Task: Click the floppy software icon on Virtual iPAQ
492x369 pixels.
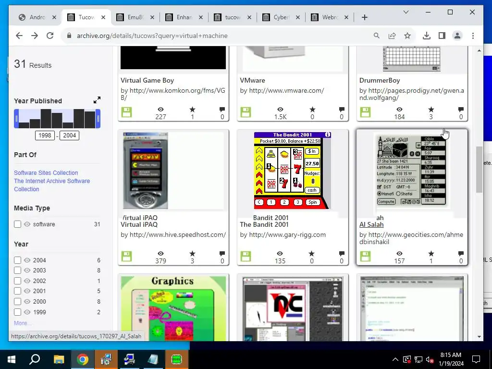Action: point(126,256)
